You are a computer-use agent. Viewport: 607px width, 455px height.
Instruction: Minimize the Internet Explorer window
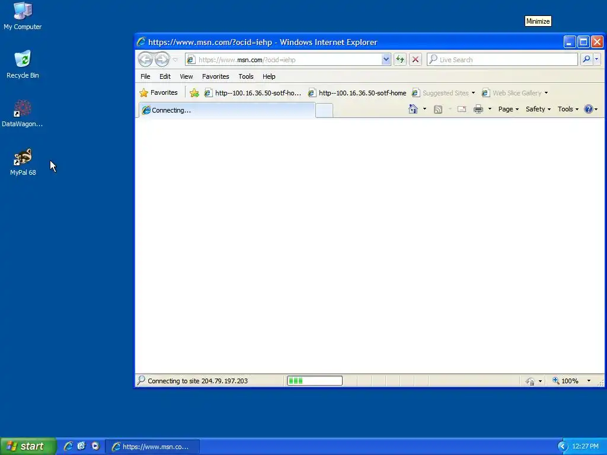point(569,42)
